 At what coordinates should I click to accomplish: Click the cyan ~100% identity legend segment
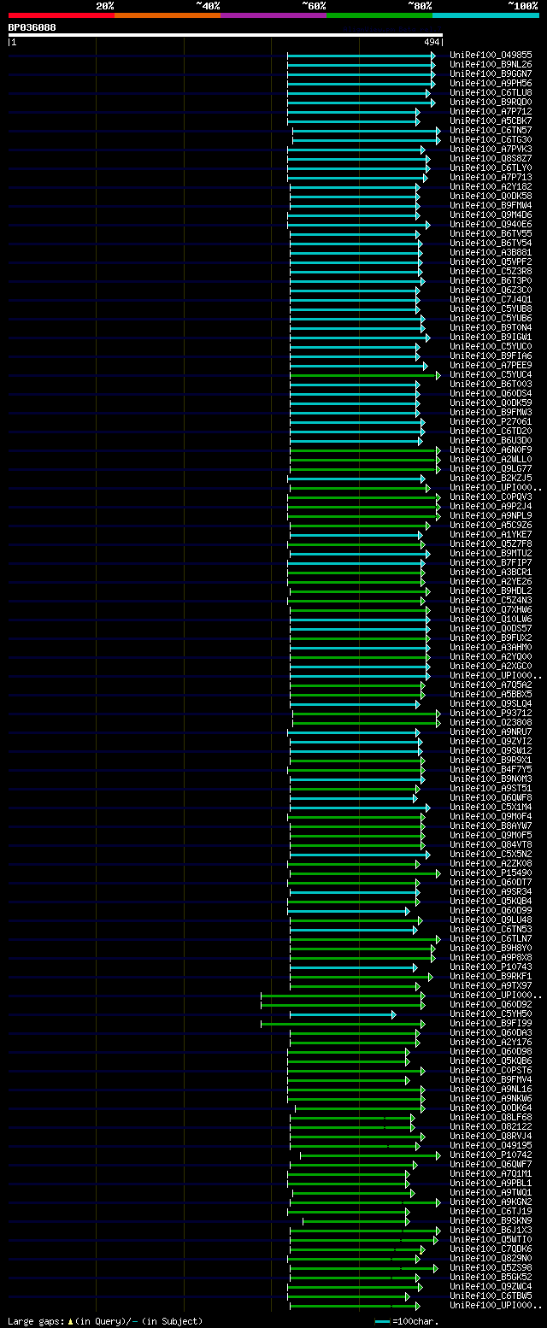[x=485, y=15]
